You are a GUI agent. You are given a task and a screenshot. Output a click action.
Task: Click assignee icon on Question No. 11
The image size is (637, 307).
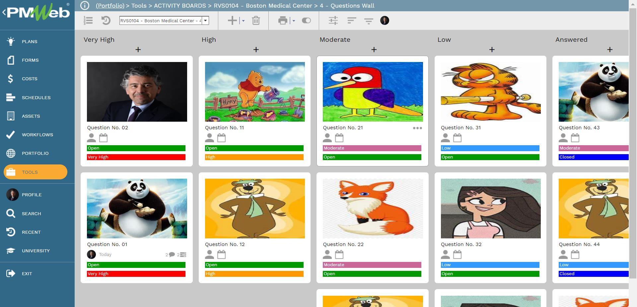pyautogui.click(x=209, y=138)
